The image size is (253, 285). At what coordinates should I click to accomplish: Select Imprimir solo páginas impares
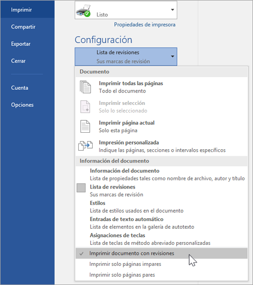[x=161, y=264]
